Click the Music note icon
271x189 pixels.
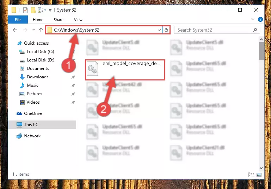pos(22,85)
